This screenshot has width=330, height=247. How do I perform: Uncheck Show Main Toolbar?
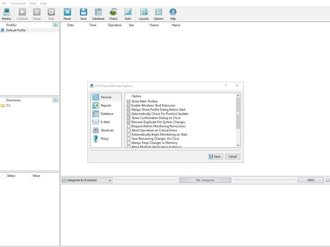(128, 101)
